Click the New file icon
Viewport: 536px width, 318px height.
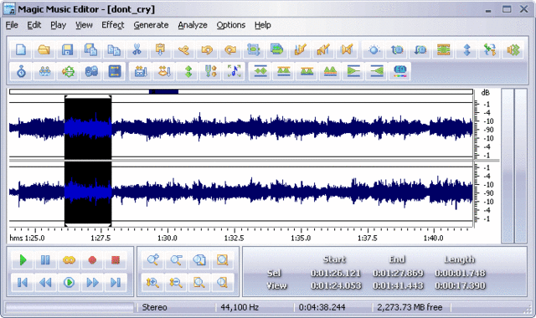tap(21, 50)
